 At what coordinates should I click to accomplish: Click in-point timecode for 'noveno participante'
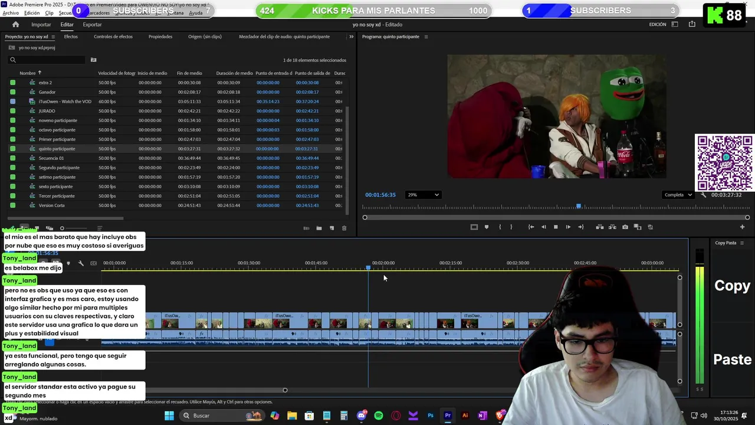pos(268,120)
